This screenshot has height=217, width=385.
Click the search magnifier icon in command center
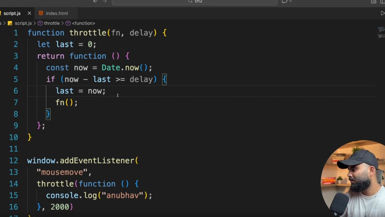click(190, 1)
